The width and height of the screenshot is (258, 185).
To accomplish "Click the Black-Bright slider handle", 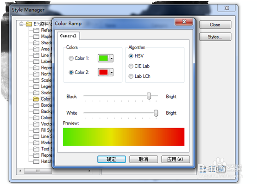I will pos(149,96).
